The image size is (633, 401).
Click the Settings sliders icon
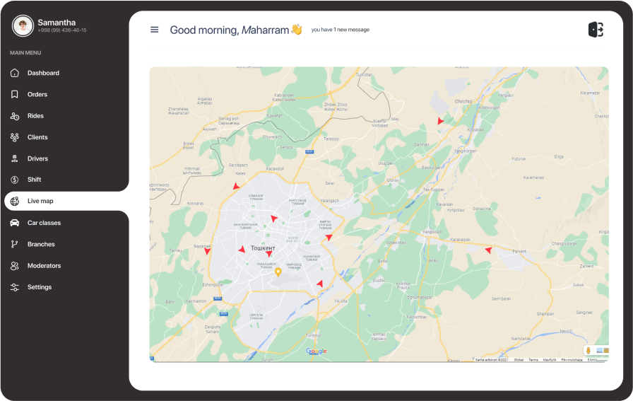tap(14, 287)
